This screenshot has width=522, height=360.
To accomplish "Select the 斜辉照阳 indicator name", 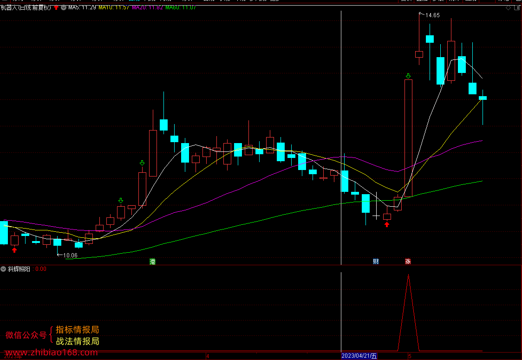I will (x=19, y=269).
